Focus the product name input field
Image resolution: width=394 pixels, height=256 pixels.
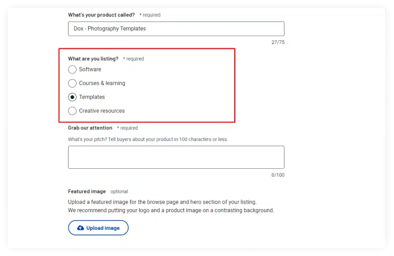point(176,29)
